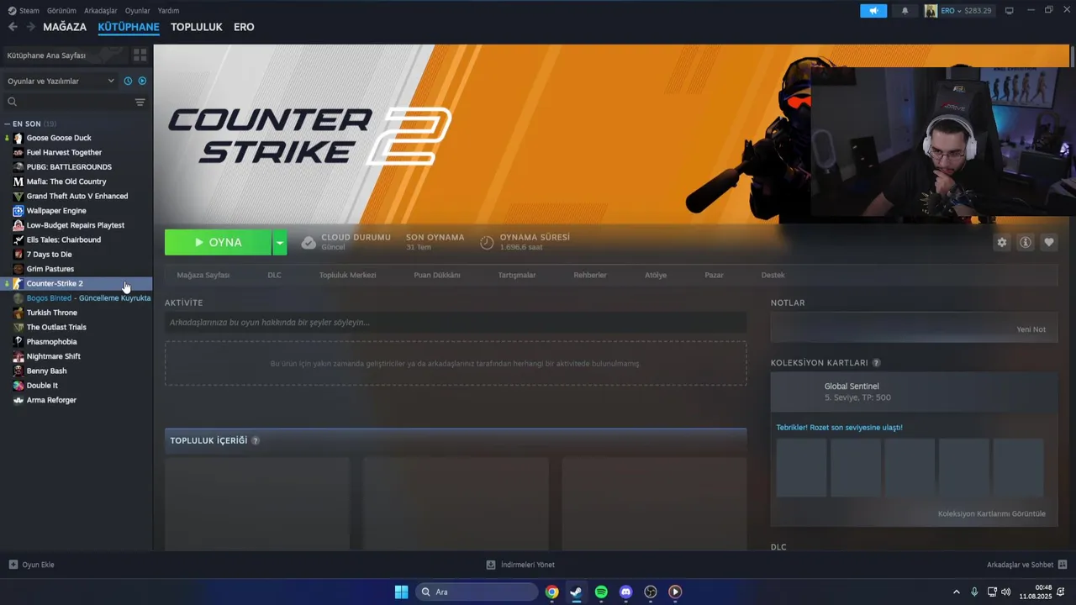Open Steam big picture monitor icon
Viewport: 1076px width, 605px height.
(x=1009, y=10)
